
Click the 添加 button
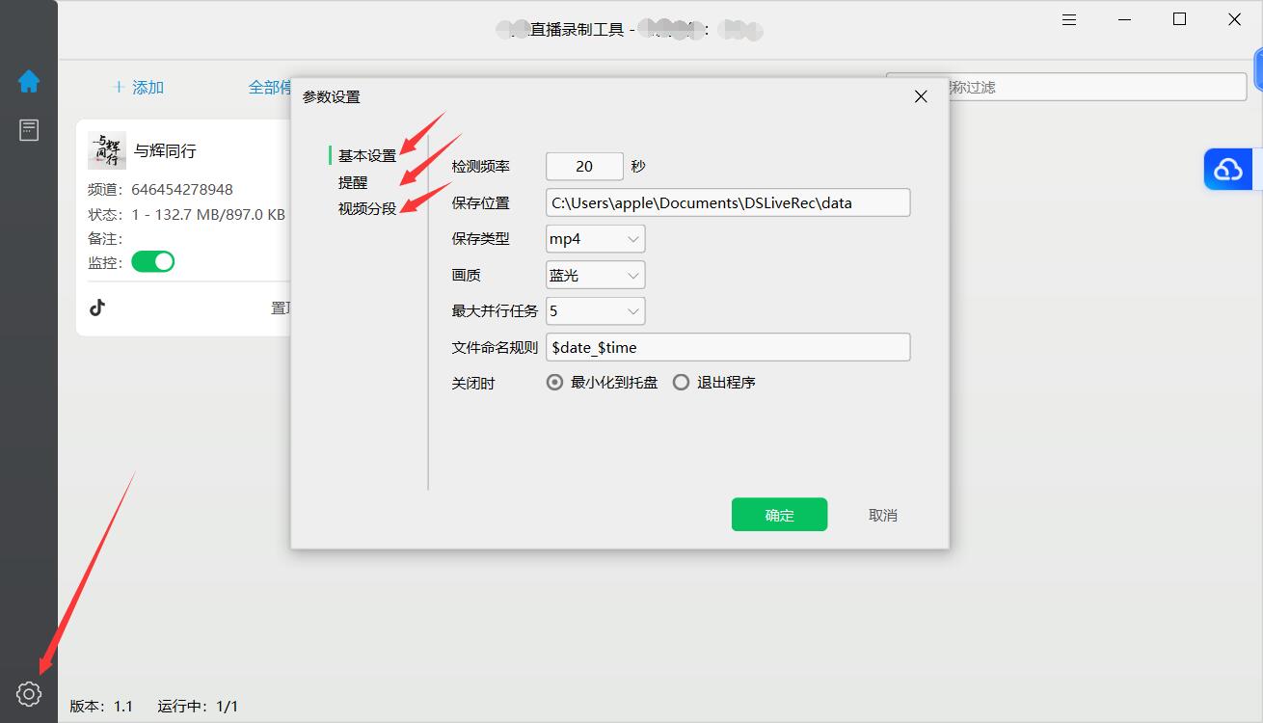tap(138, 88)
